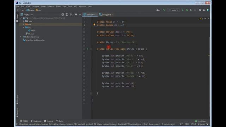The width and height of the screenshot is (226, 127).
Task: Click the yellow warning indicator in editor corner
Action: point(201,19)
